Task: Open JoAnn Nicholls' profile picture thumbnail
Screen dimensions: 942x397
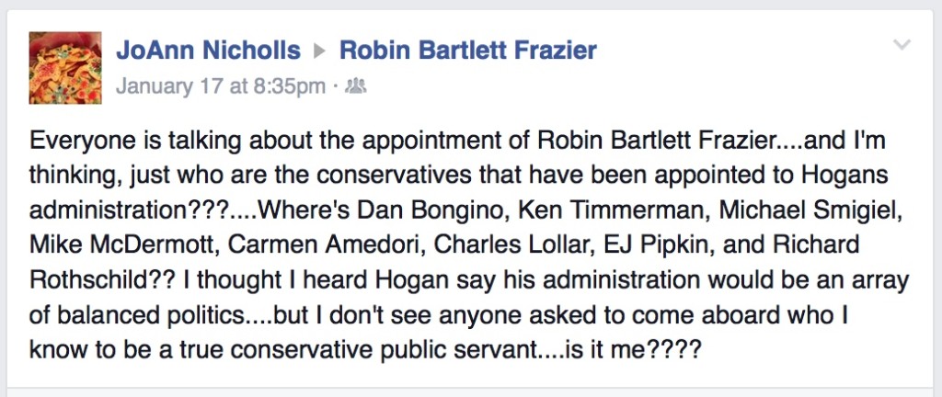Action: click(65, 68)
